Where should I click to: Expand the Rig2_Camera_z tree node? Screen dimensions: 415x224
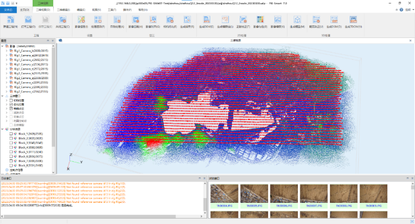(7, 92)
